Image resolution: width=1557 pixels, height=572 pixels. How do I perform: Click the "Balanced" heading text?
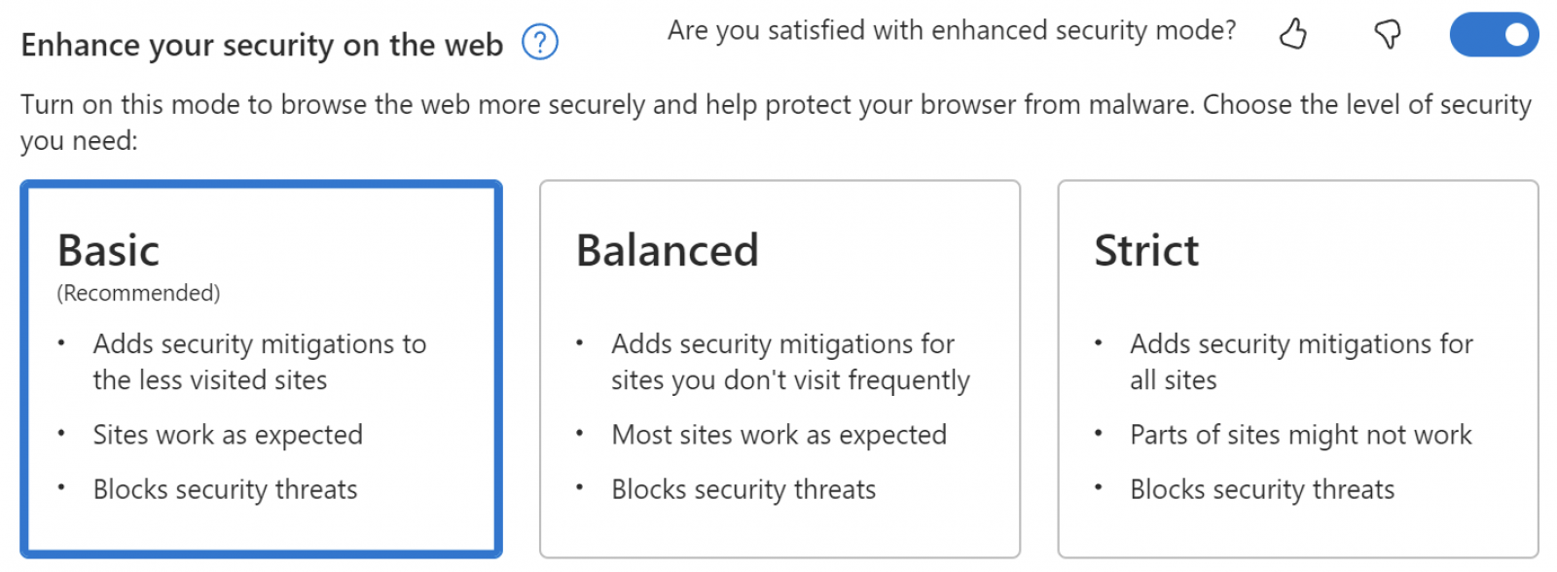pyautogui.click(x=667, y=250)
